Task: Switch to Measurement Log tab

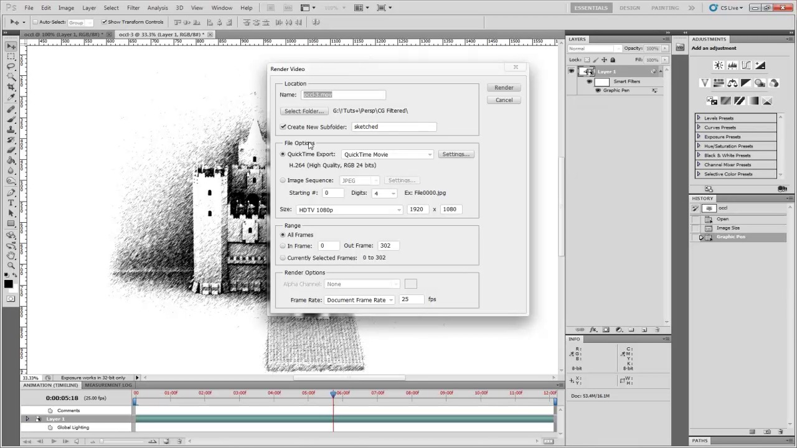Action: point(108,385)
